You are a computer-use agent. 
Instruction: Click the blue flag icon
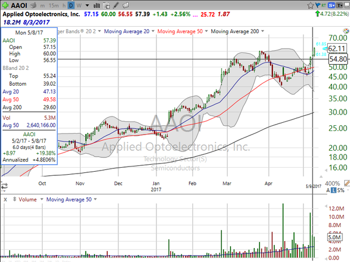pyautogui.click(x=317, y=5)
